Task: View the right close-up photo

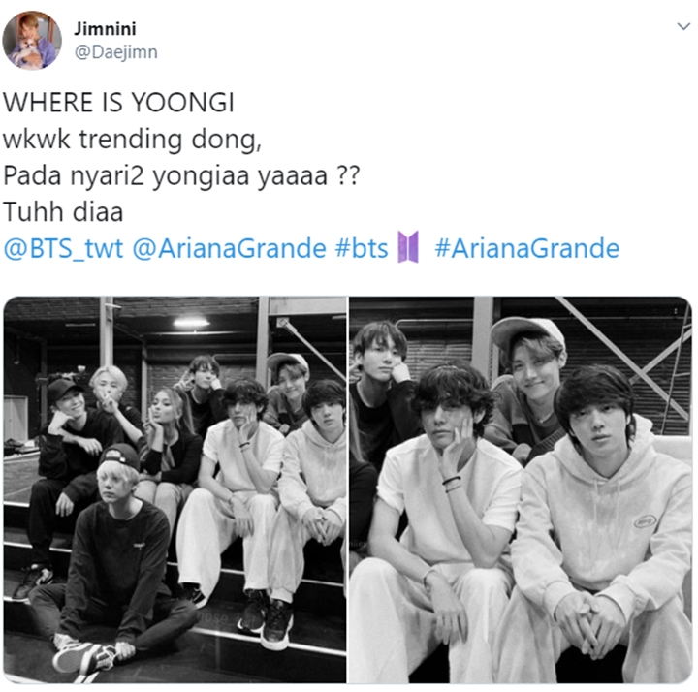Action: [521, 489]
